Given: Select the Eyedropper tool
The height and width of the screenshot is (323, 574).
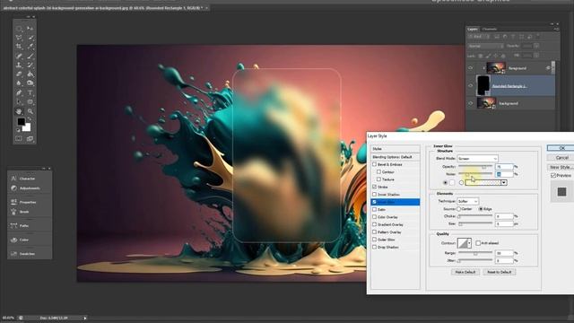Looking at the screenshot, I should coord(30,47).
